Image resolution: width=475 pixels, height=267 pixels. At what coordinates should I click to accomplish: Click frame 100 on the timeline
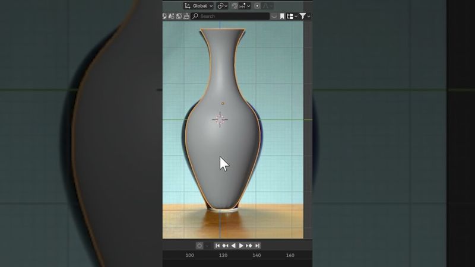(x=189, y=255)
